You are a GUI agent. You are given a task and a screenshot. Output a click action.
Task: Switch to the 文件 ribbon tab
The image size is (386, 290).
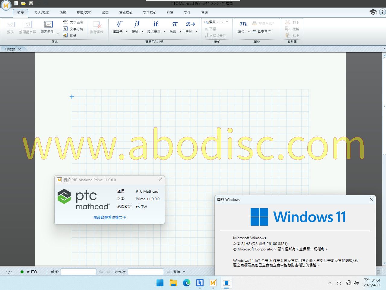187,13
